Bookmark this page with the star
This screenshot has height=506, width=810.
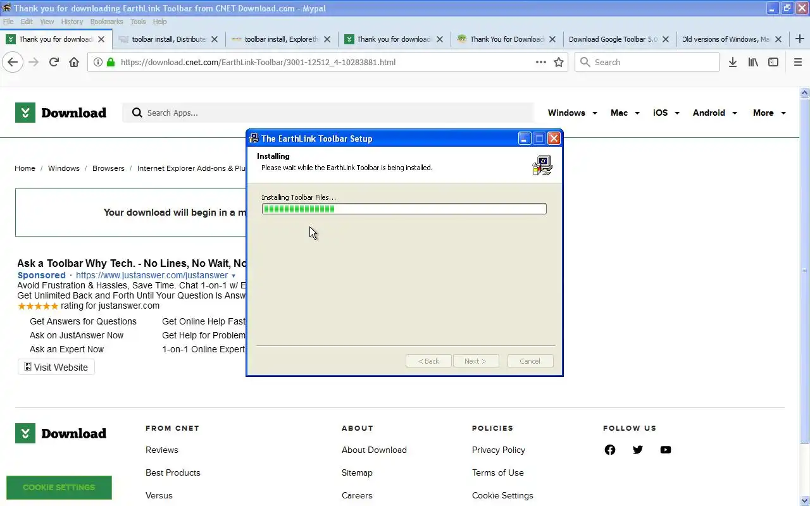tap(559, 62)
